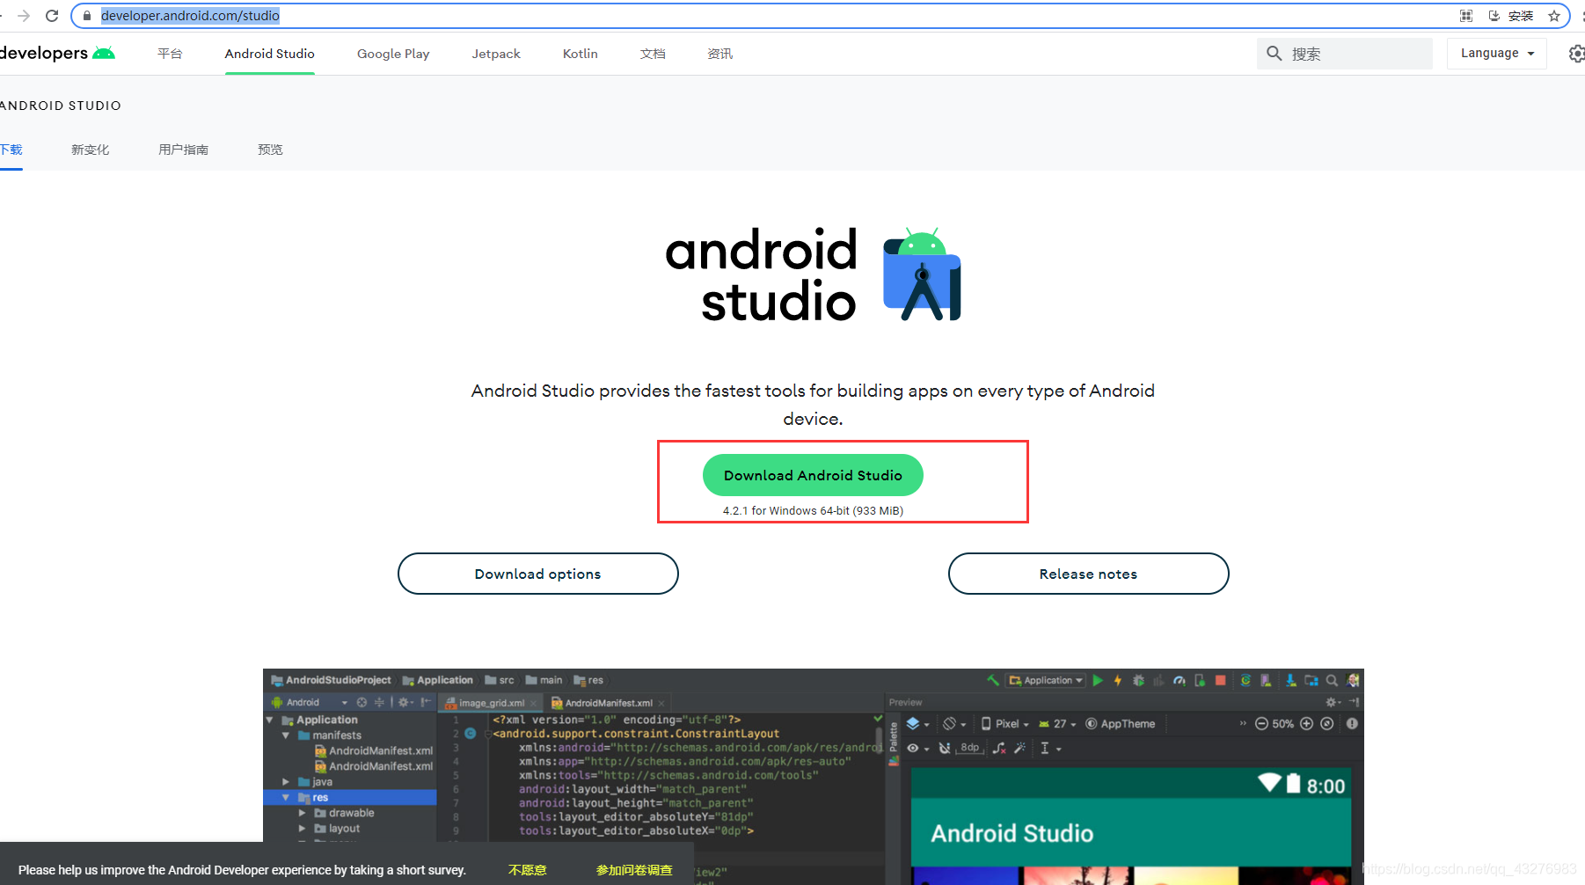Viewport: 1585px width, 885px height.
Task: Switch to the 预览 sub-tab
Action: click(x=270, y=150)
